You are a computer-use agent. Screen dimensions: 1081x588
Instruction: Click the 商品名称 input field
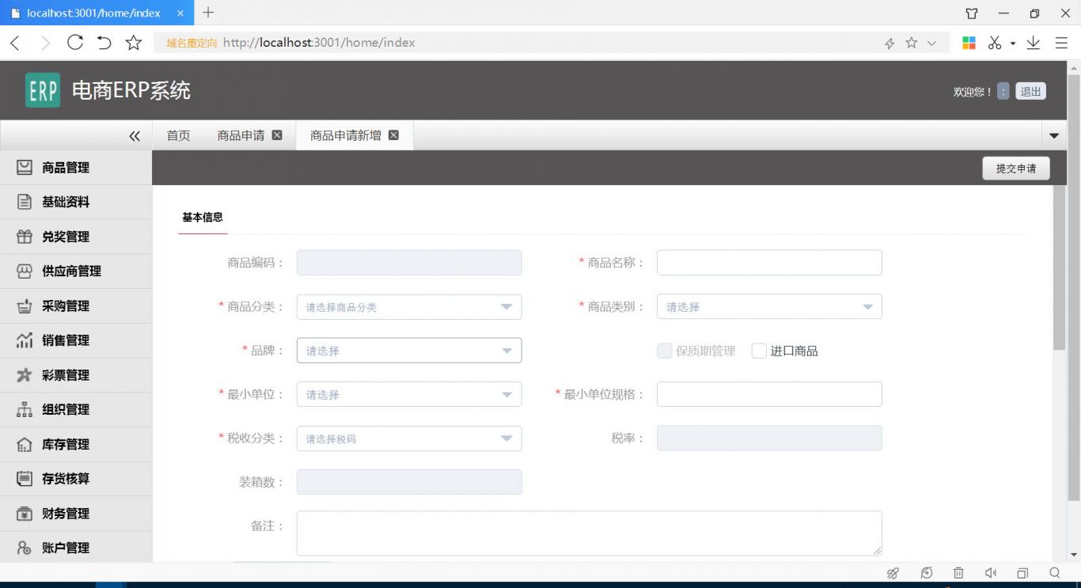tap(769, 263)
